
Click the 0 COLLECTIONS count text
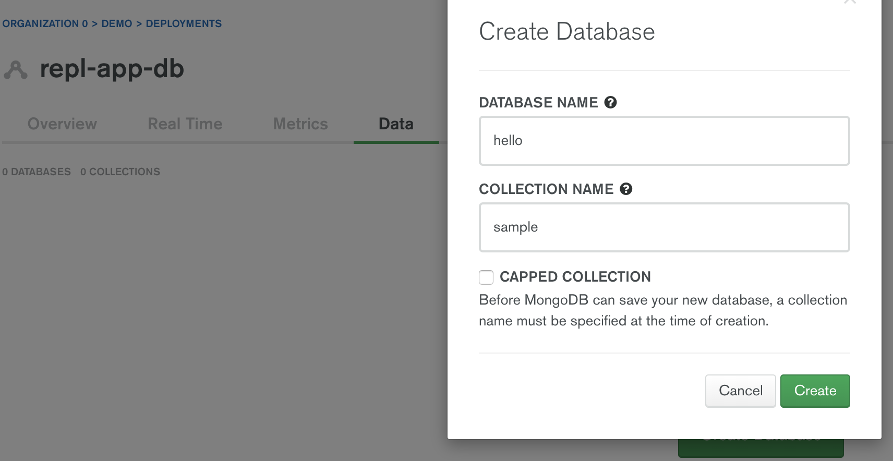point(120,172)
